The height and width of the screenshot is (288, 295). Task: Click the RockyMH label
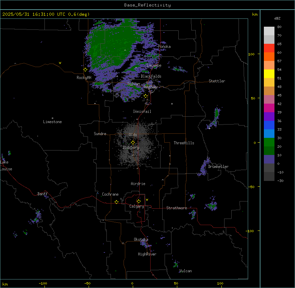[x=84, y=78]
